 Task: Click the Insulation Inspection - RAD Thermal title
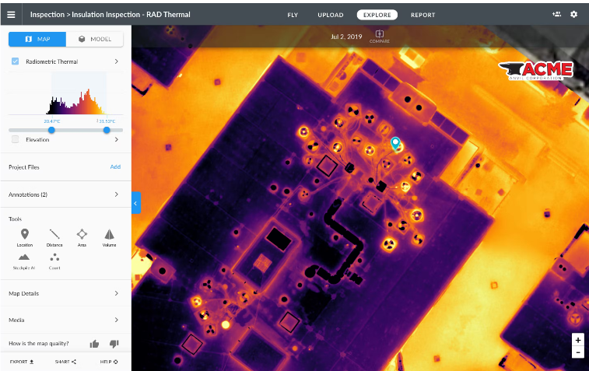(131, 15)
